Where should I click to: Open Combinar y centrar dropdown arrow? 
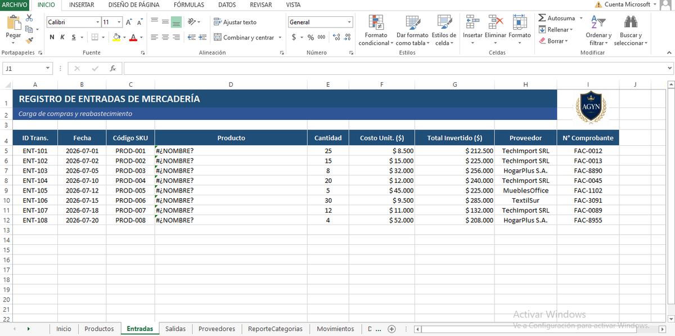point(280,38)
